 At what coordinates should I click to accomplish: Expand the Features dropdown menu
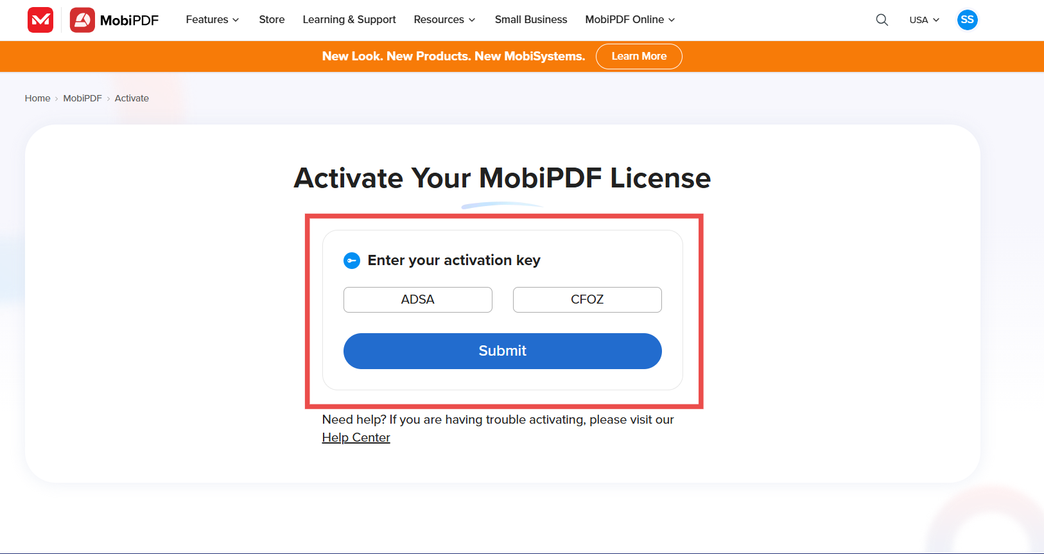213,20
